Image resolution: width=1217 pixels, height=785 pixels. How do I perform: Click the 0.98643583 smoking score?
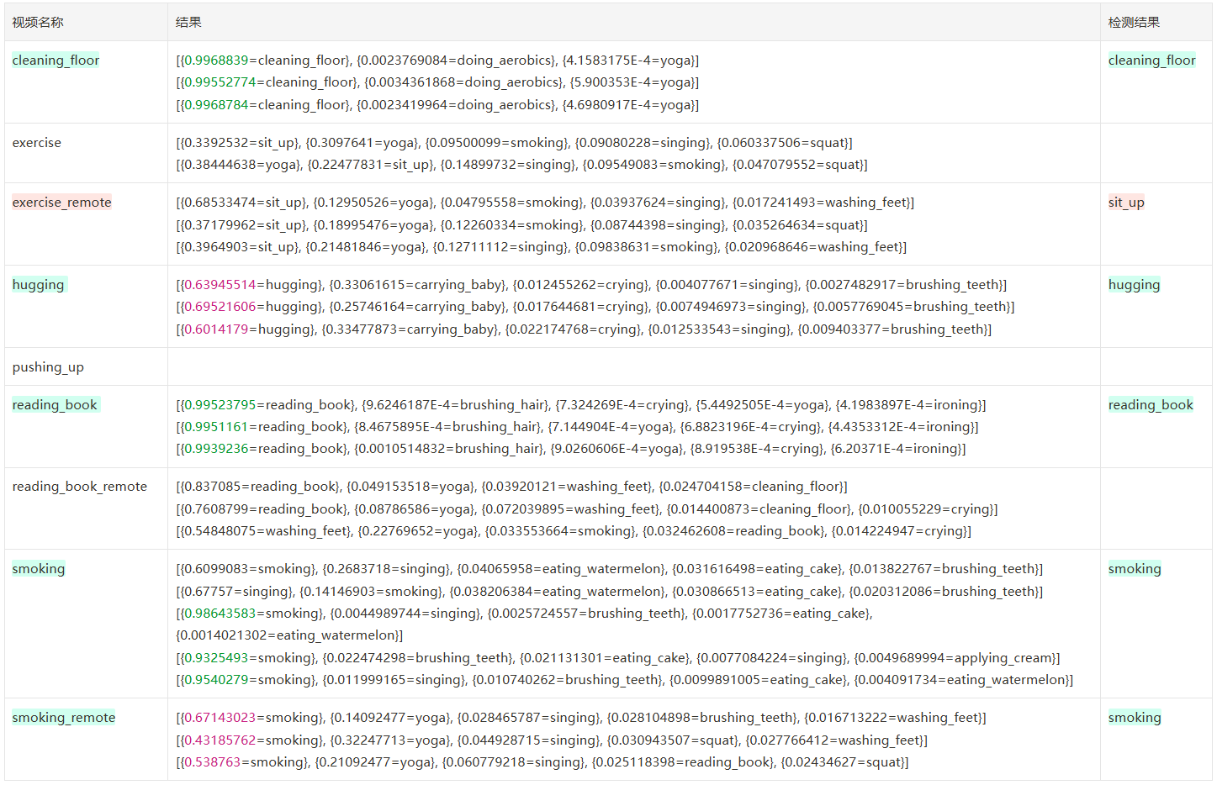220,614
